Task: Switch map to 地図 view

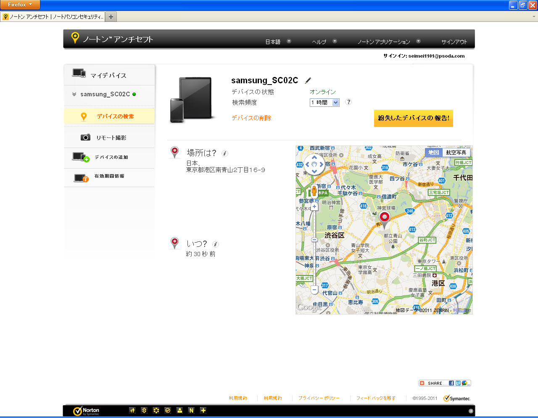Action: [434, 153]
